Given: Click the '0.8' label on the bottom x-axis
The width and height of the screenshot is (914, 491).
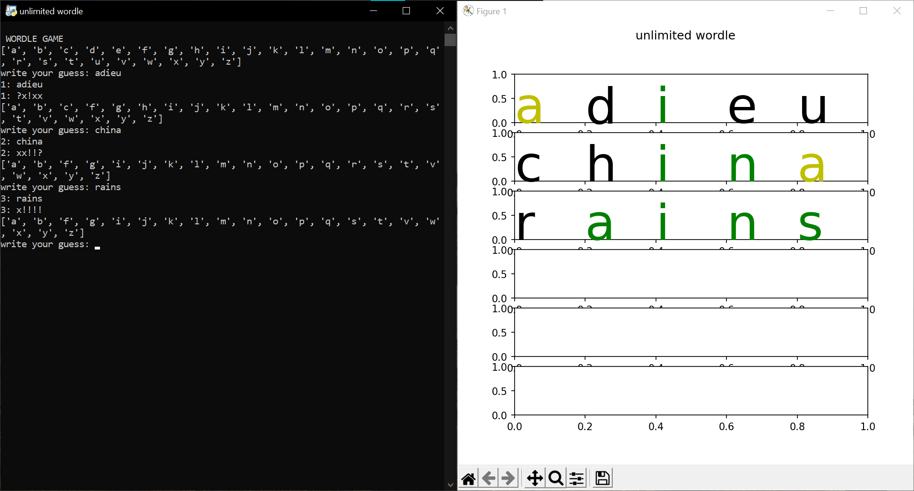Looking at the screenshot, I should point(797,427).
